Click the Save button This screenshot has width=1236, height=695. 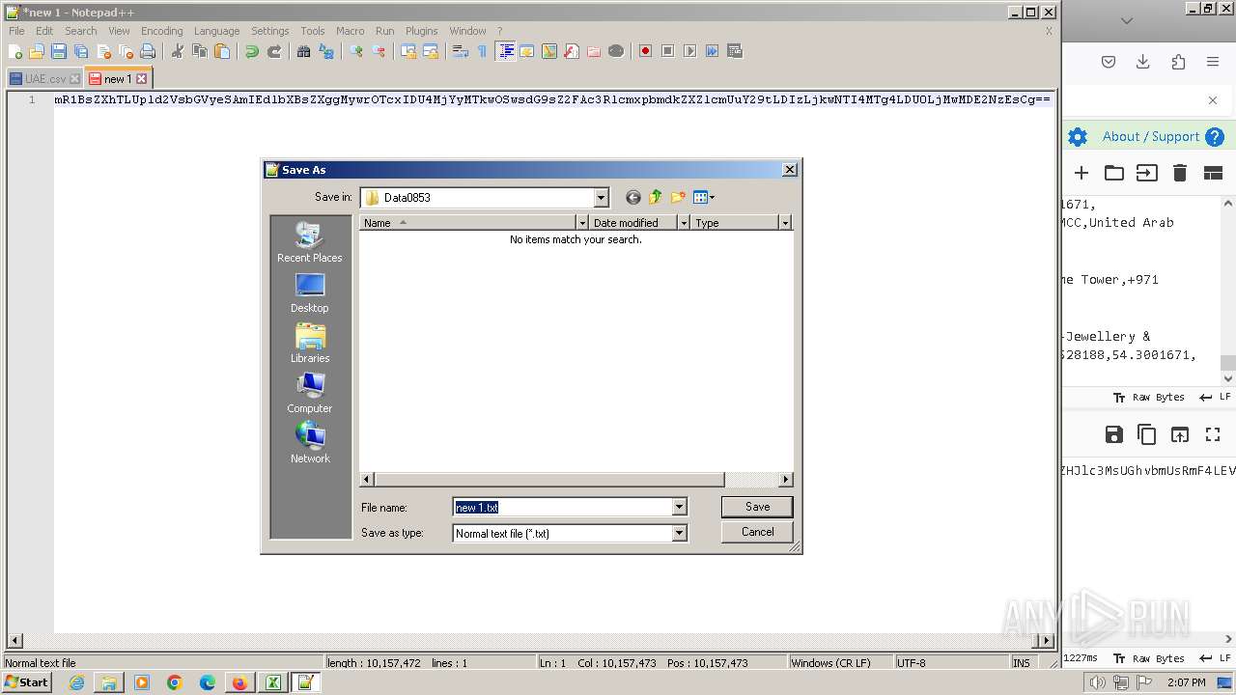(x=757, y=507)
